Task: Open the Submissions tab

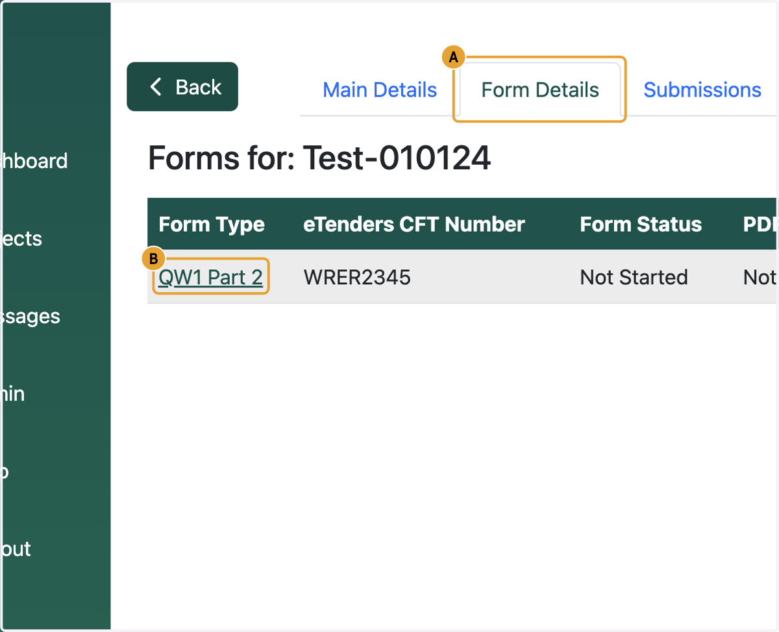Action: 702,90
